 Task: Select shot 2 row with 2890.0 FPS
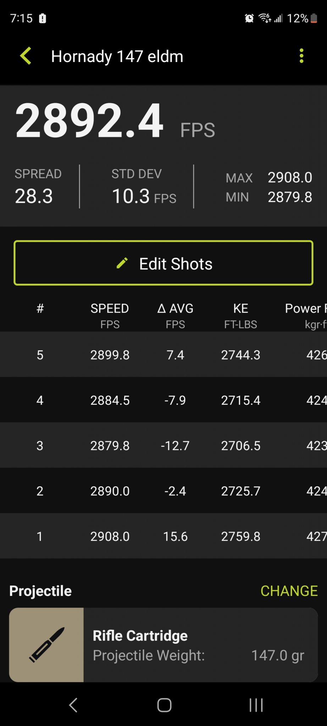coord(163,491)
